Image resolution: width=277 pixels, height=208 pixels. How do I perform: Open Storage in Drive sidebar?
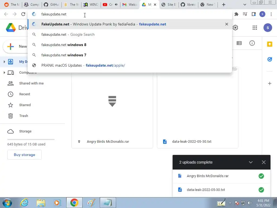[25, 131]
